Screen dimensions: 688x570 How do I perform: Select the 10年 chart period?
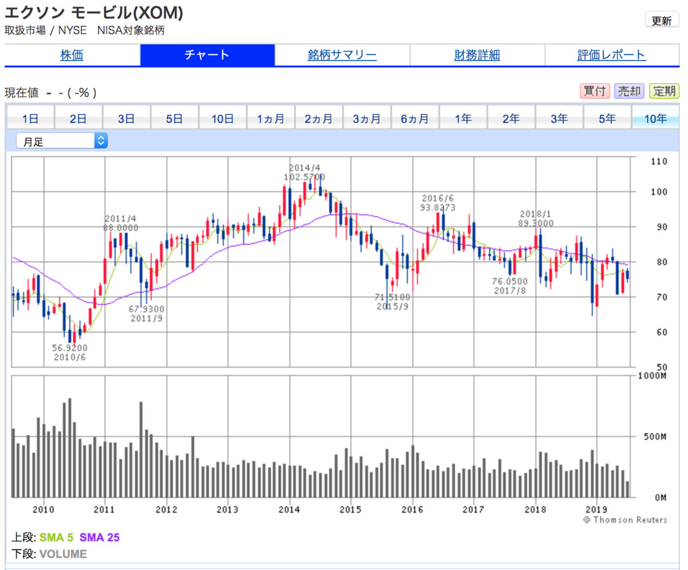[x=656, y=119]
